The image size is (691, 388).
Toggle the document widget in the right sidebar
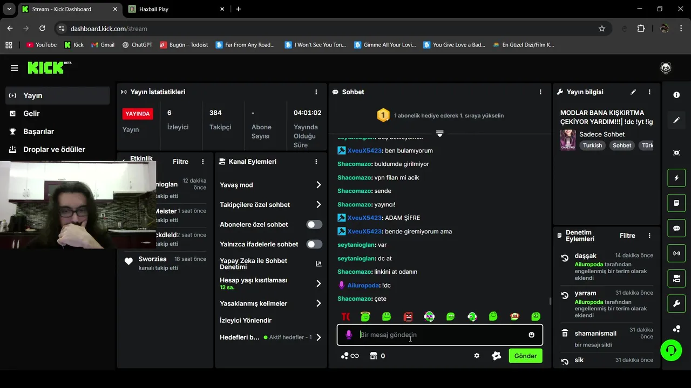click(x=676, y=203)
